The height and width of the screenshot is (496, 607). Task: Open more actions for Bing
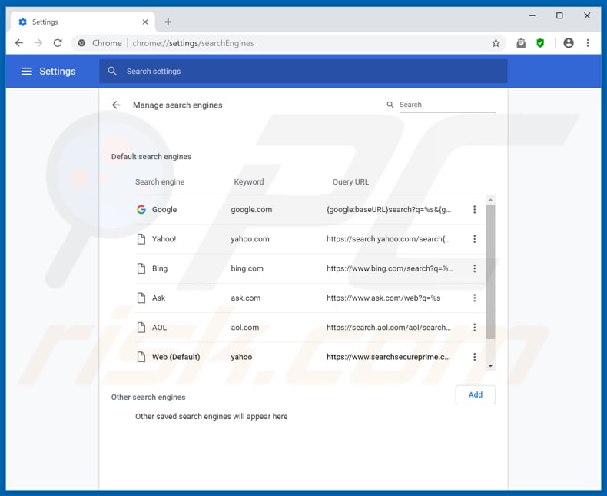[474, 268]
